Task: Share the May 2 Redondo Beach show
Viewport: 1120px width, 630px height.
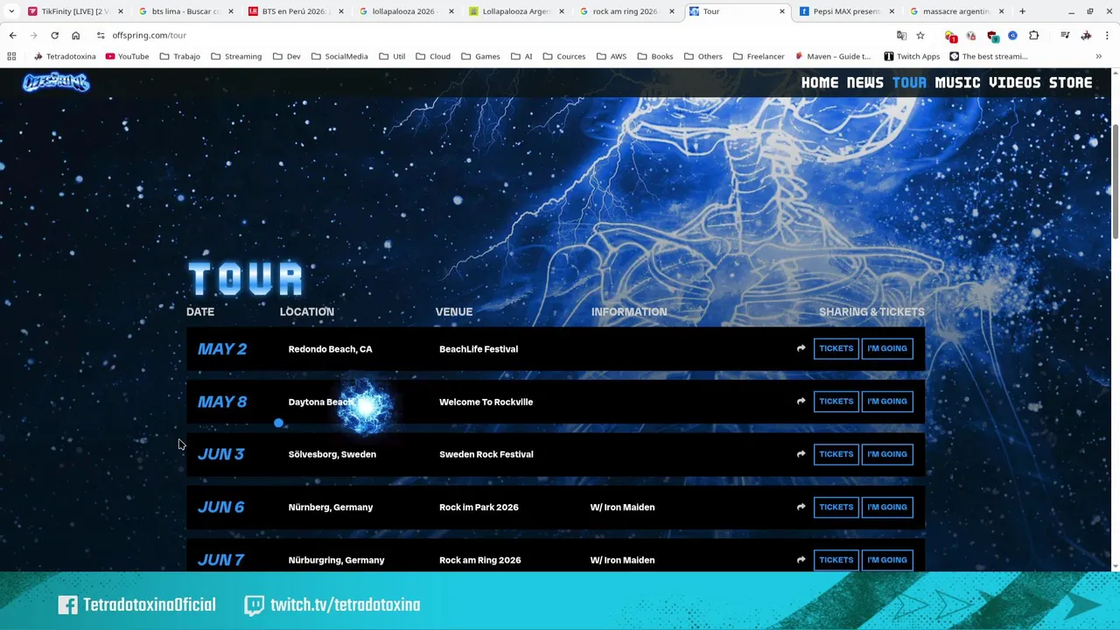Action: (801, 348)
